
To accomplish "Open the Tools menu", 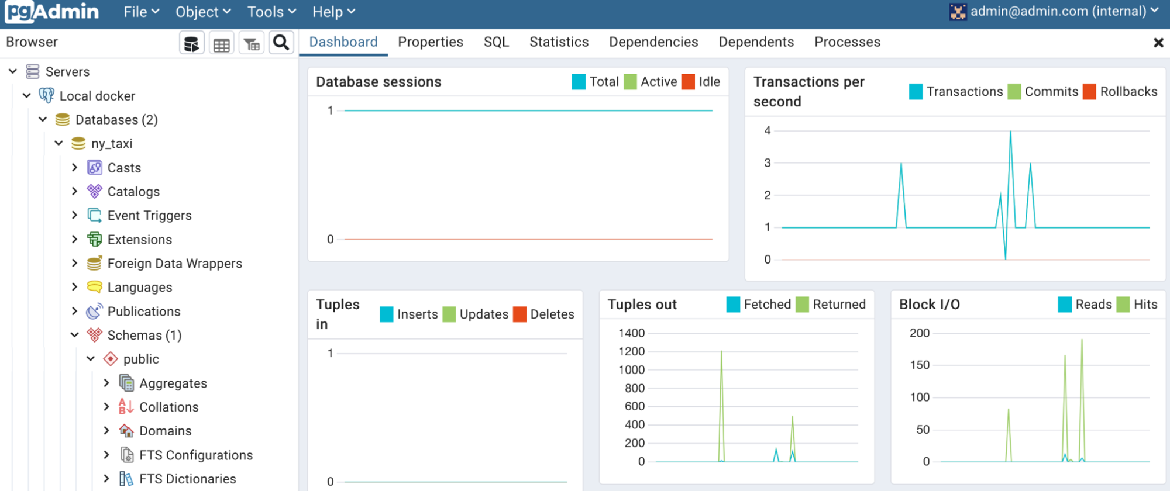I will (271, 12).
